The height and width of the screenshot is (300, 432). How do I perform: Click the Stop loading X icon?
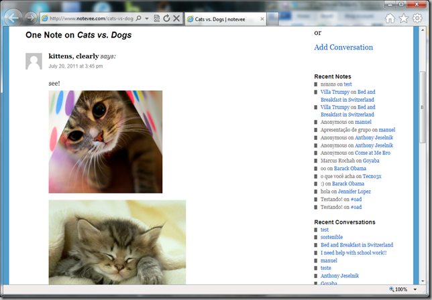176,19
